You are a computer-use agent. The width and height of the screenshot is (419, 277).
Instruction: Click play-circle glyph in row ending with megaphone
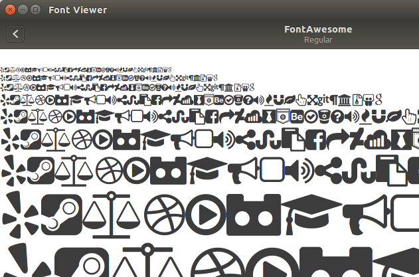pos(206,215)
